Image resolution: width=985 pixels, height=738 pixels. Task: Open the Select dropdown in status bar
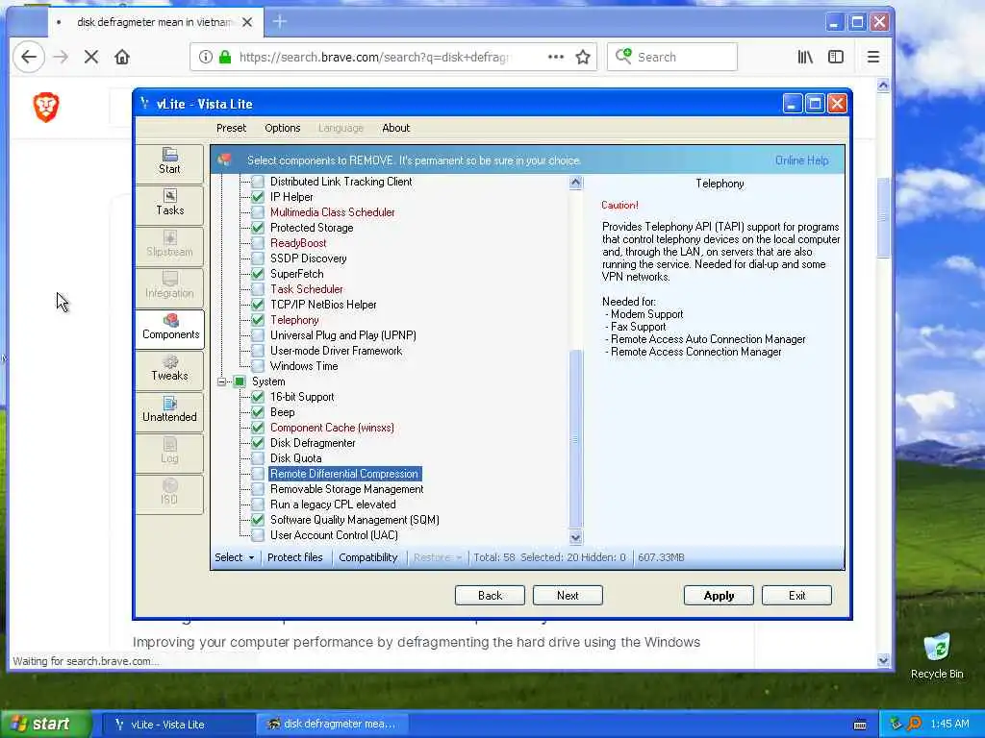tap(235, 557)
